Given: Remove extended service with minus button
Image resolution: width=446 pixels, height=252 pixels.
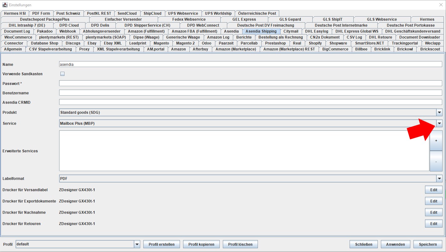Looking at the screenshot, I should 436,161.
